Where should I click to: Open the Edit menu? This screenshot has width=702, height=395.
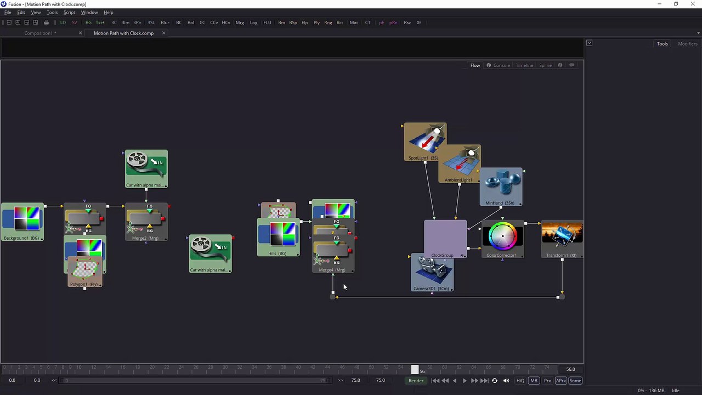pos(21,12)
